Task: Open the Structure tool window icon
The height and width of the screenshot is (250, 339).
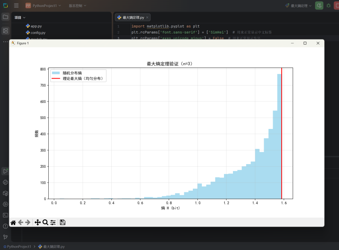Action: pyautogui.click(x=5, y=31)
